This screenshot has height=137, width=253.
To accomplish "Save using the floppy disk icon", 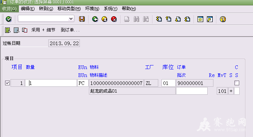I will point(82,19).
